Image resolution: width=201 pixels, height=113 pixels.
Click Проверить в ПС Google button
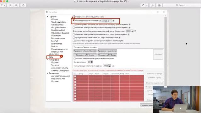tap(107, 55)
